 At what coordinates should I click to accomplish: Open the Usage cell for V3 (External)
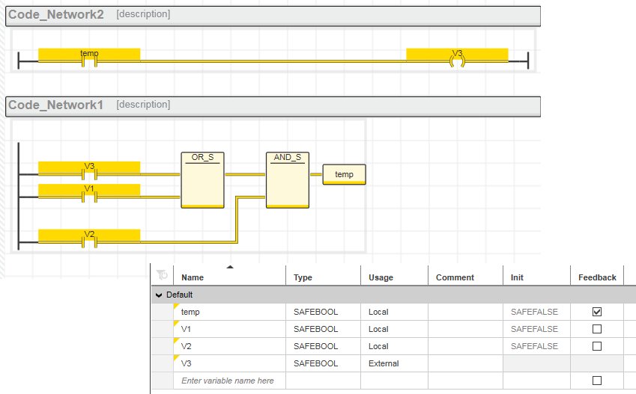pyautogui.click(x=394, y=363)
